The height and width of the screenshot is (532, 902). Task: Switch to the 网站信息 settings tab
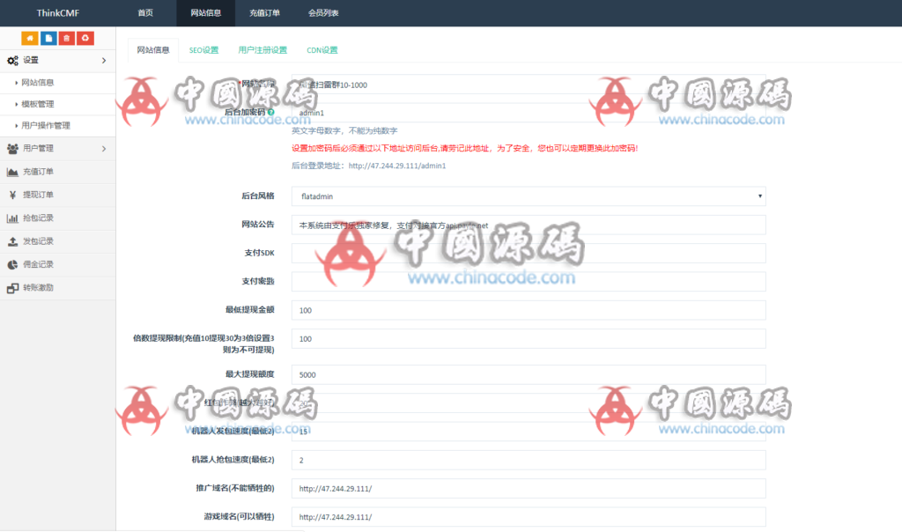point(153,50)
